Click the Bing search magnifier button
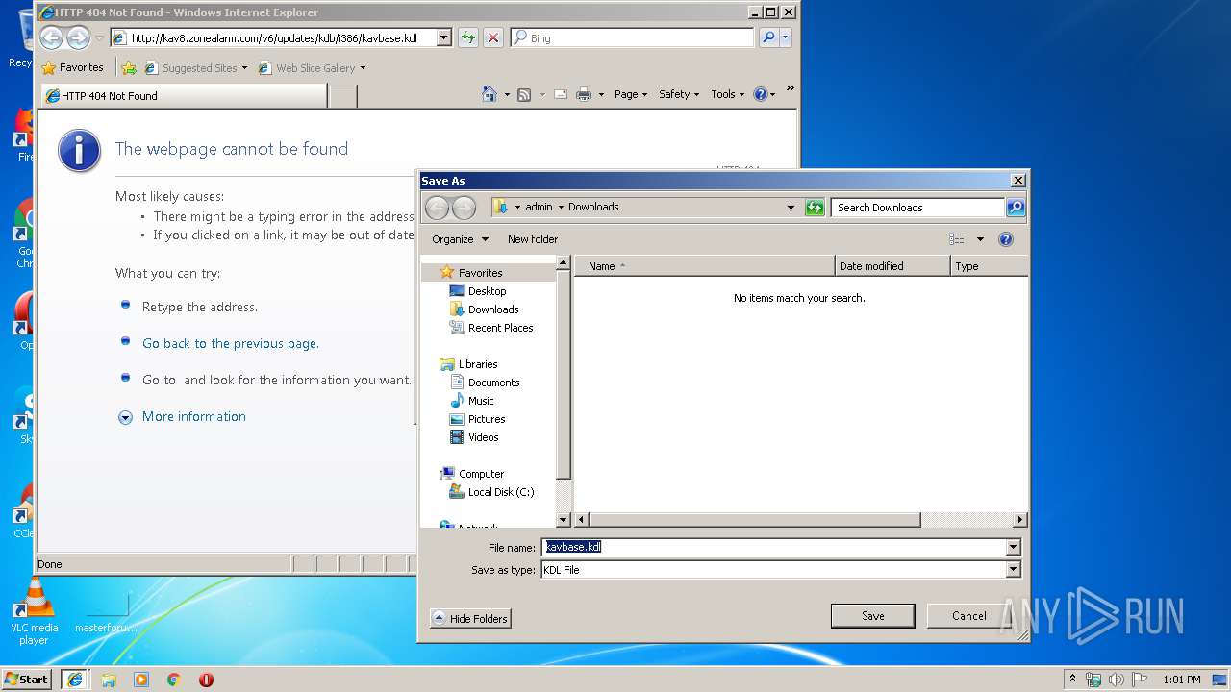 [767, 37]
